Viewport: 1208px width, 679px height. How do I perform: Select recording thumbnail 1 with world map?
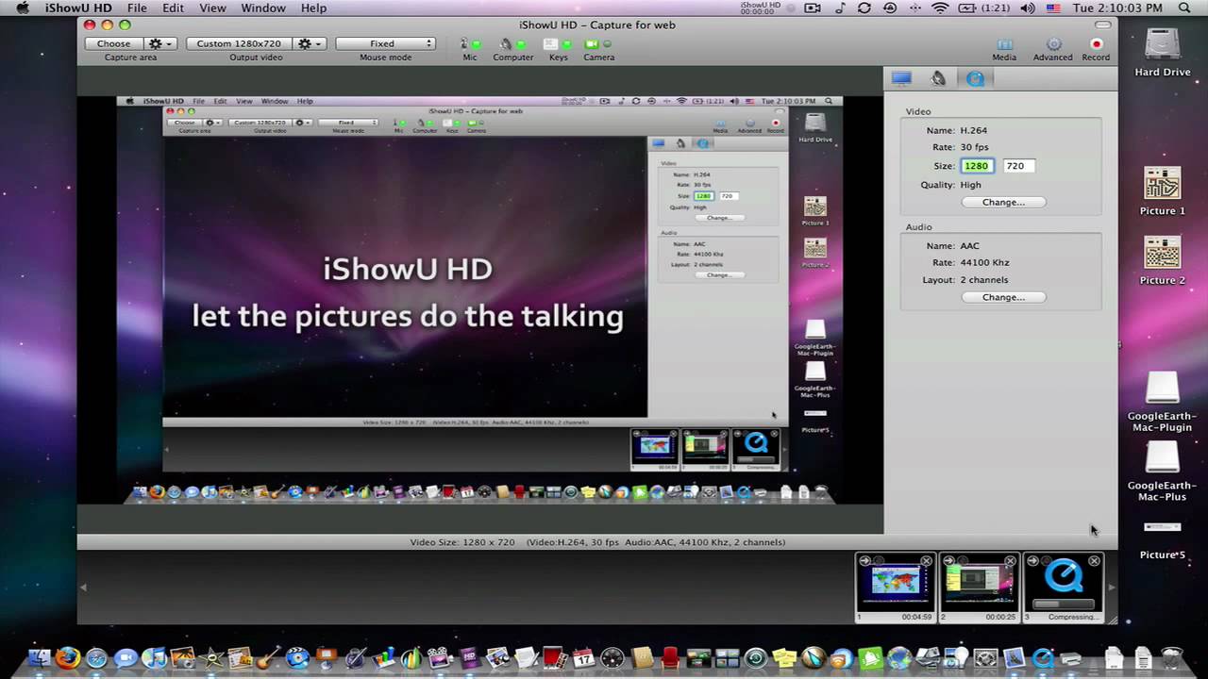(x=895, y=586)
